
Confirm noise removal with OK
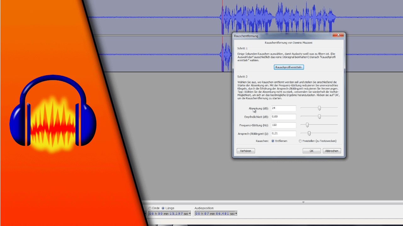tap(311, 151)
